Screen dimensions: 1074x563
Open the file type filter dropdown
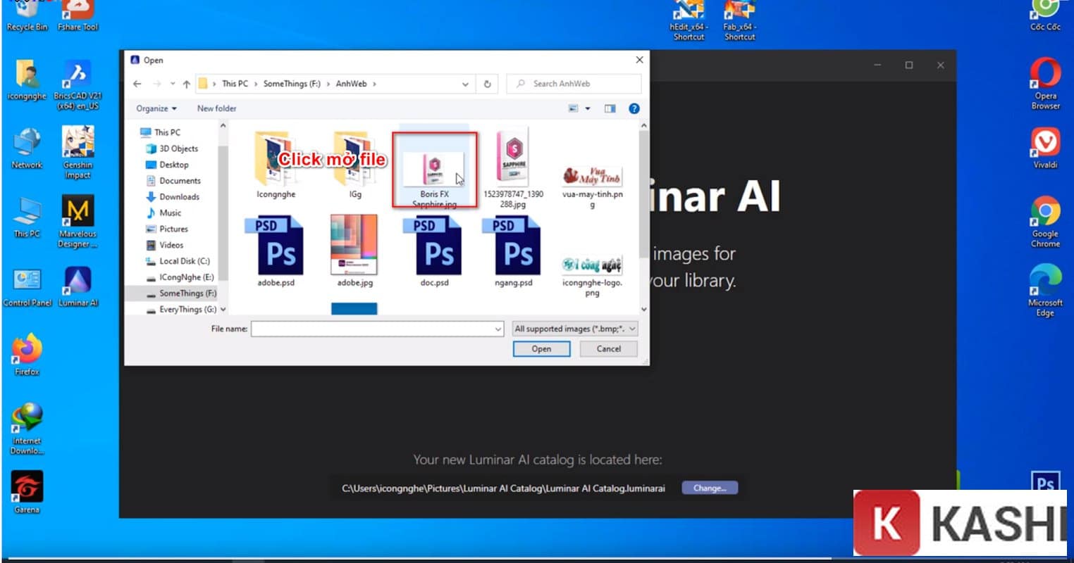[575, 329]
